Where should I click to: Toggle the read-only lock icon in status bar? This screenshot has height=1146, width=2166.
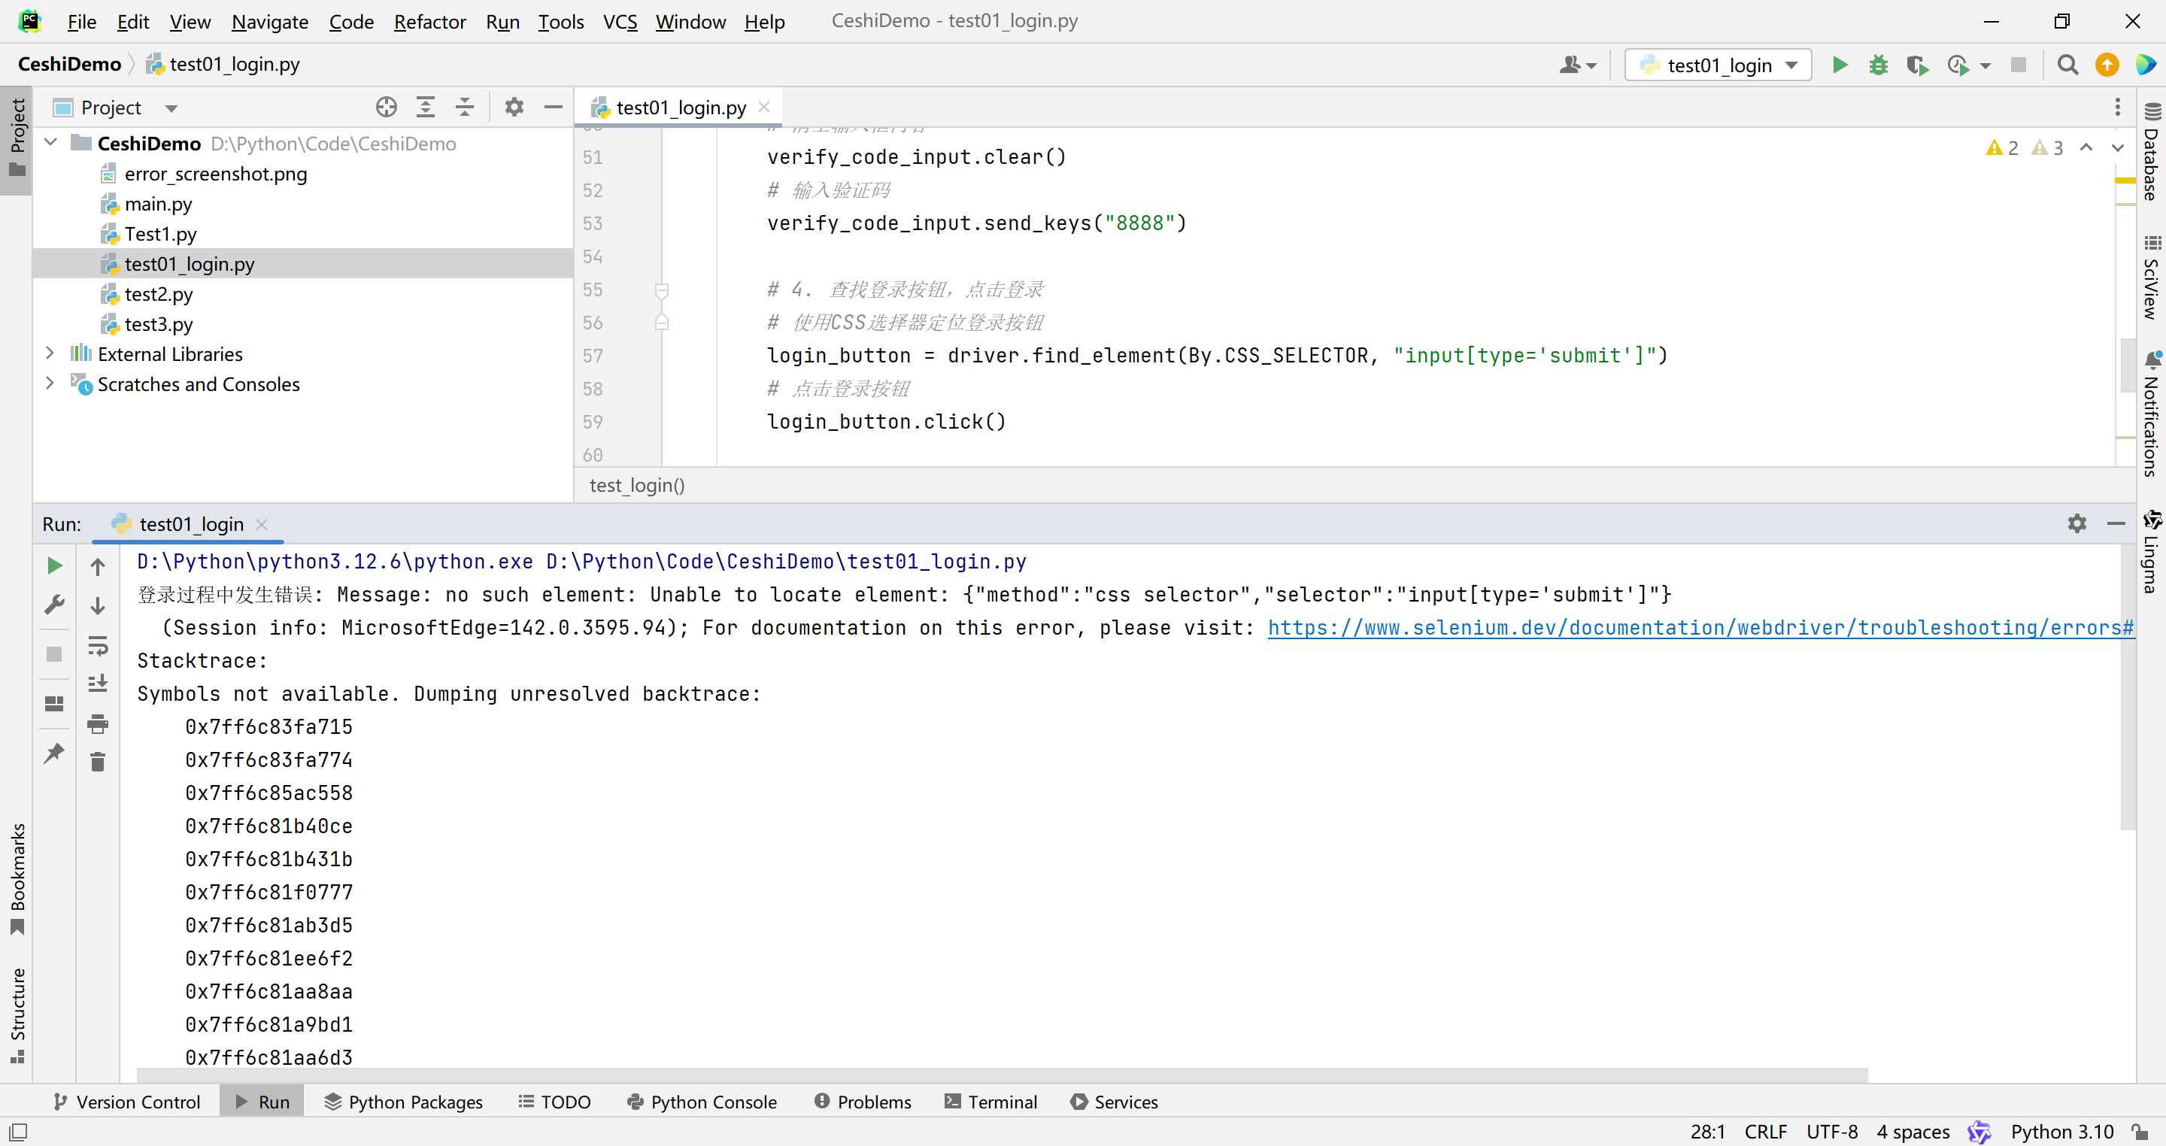coord(2140,1132)
